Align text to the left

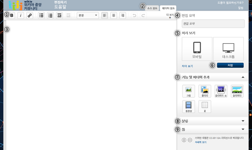(104, 15)
